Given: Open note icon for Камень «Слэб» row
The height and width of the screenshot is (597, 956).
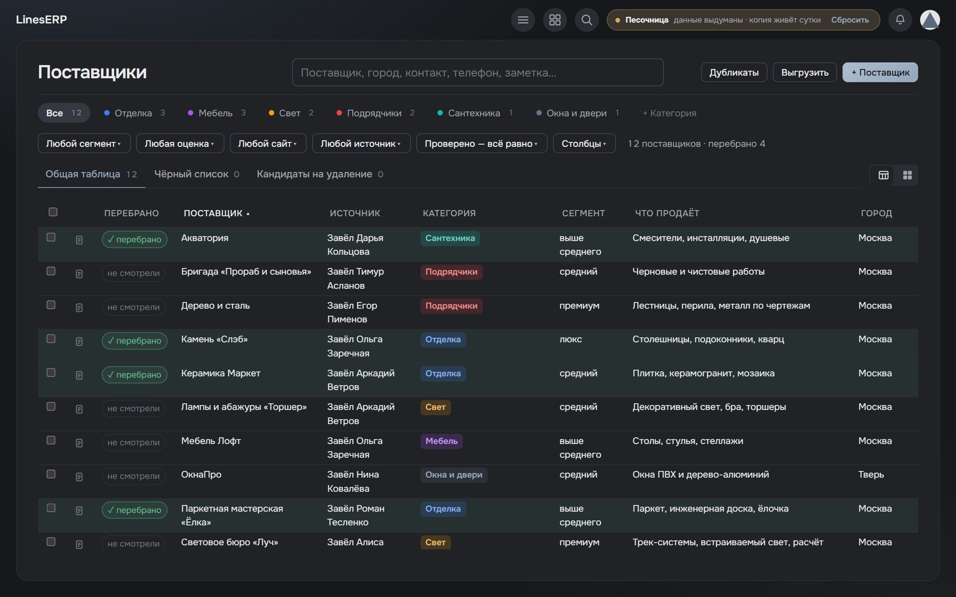Looking at the screenshot, I should 79,342.
